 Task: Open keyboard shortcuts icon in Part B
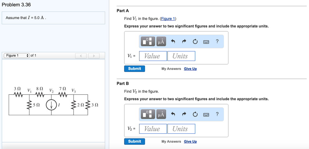click(x=206, y=115)
